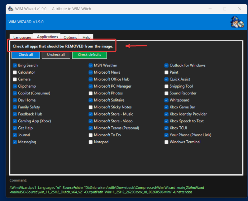This screenshot has height=201, width=248.
Task: Toggle the Clipchamp checkbox
Action: point(15,86)
